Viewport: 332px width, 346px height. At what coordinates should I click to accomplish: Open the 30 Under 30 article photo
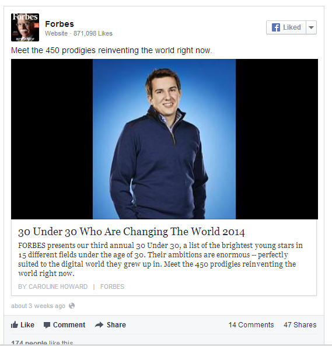pos(165,139)
